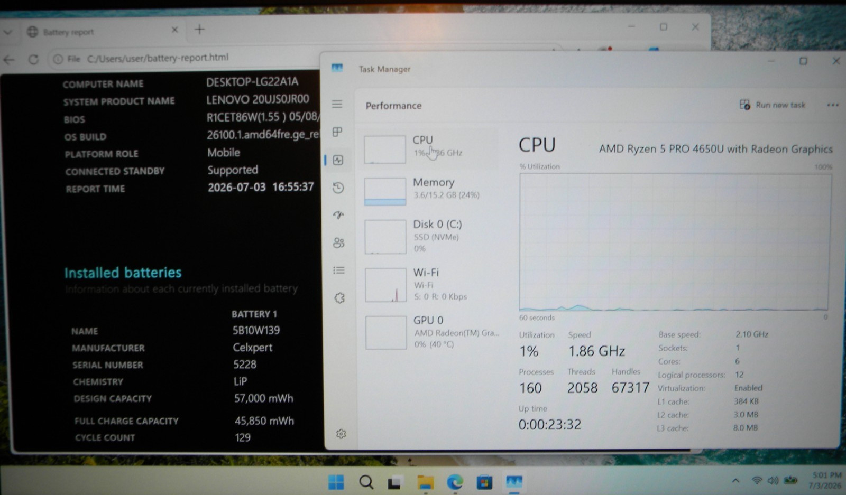The height and width of the screenshot is (495, 846).
Task: Click the 1.86 GHz speed value
Action: [x=596, y=351]
